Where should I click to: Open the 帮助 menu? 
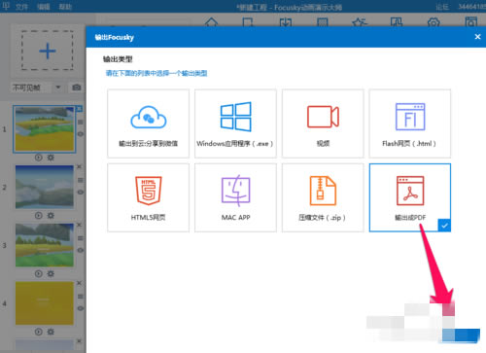[x=65, y=7]
